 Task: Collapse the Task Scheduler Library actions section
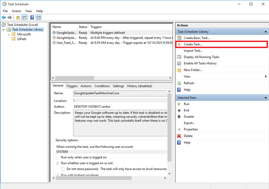tap(266, 32)
